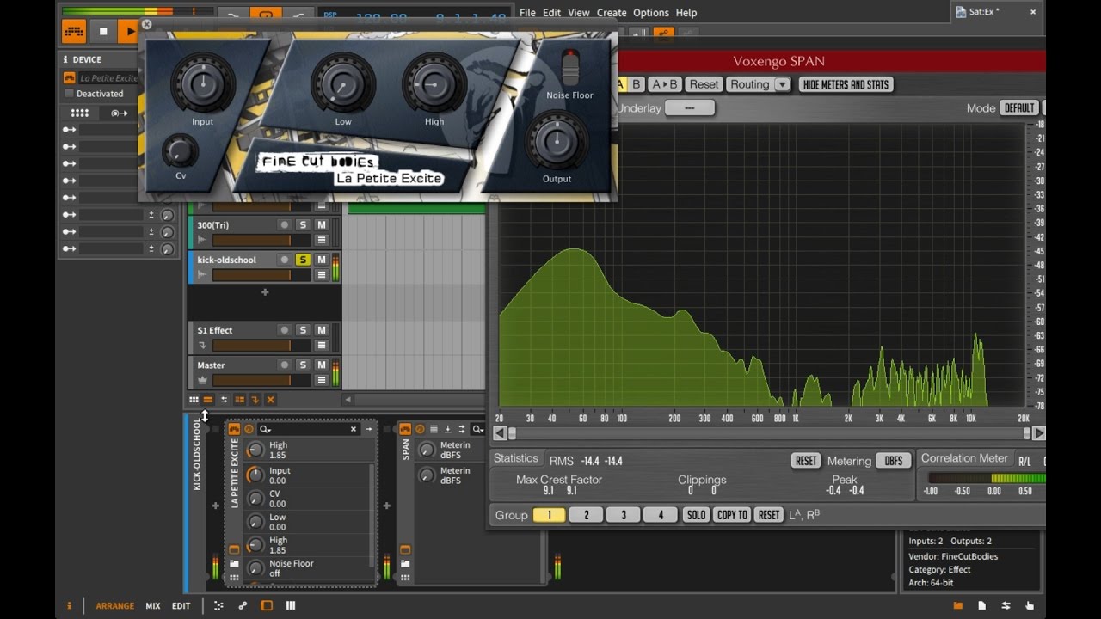Open the La Petite Excite device search dropdown
1101x619 pixels.
coord(265,429)
